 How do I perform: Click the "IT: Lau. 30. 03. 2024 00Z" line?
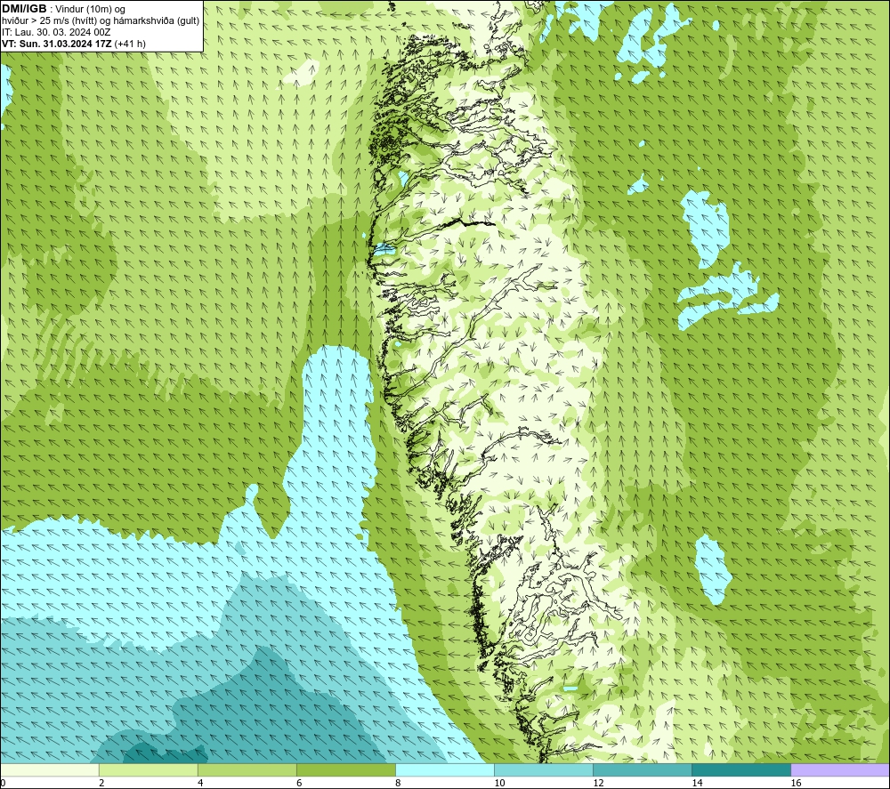coord(56,32)
